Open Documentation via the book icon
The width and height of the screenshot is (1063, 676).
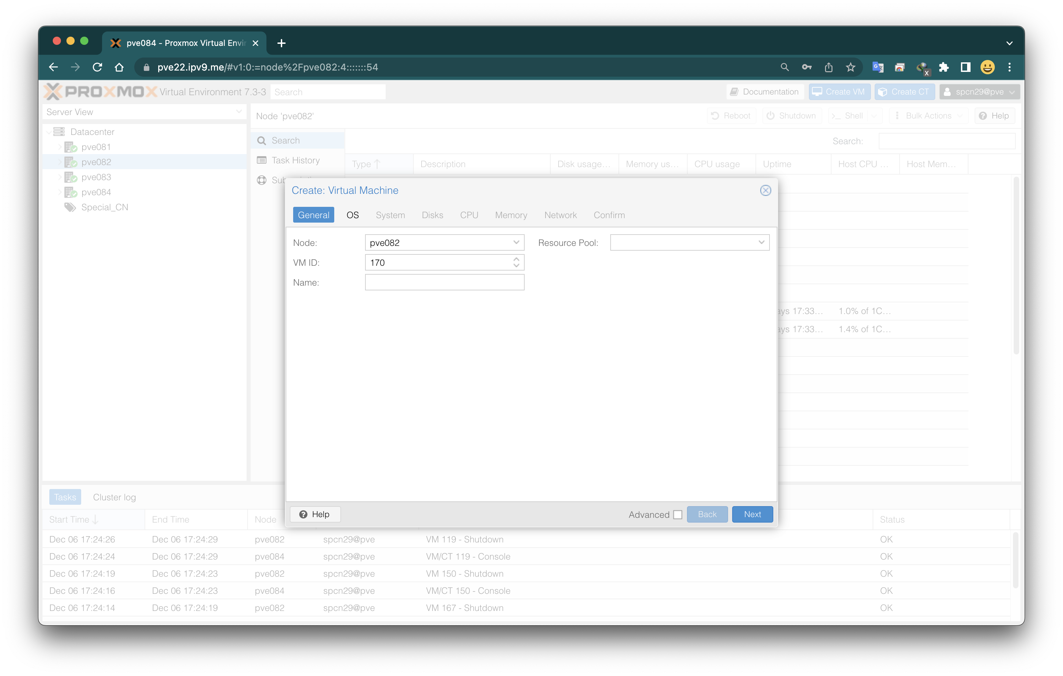click(x=734, y=91)
